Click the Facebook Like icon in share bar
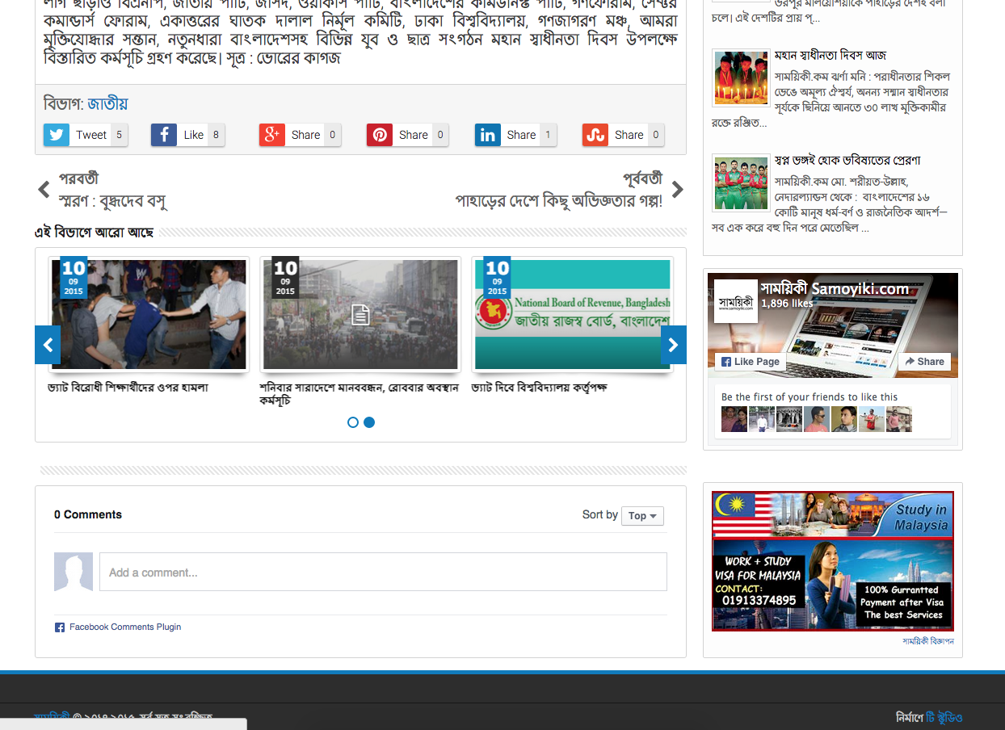The width and height of the screenshot is (1005, 730). pos(164,135)
